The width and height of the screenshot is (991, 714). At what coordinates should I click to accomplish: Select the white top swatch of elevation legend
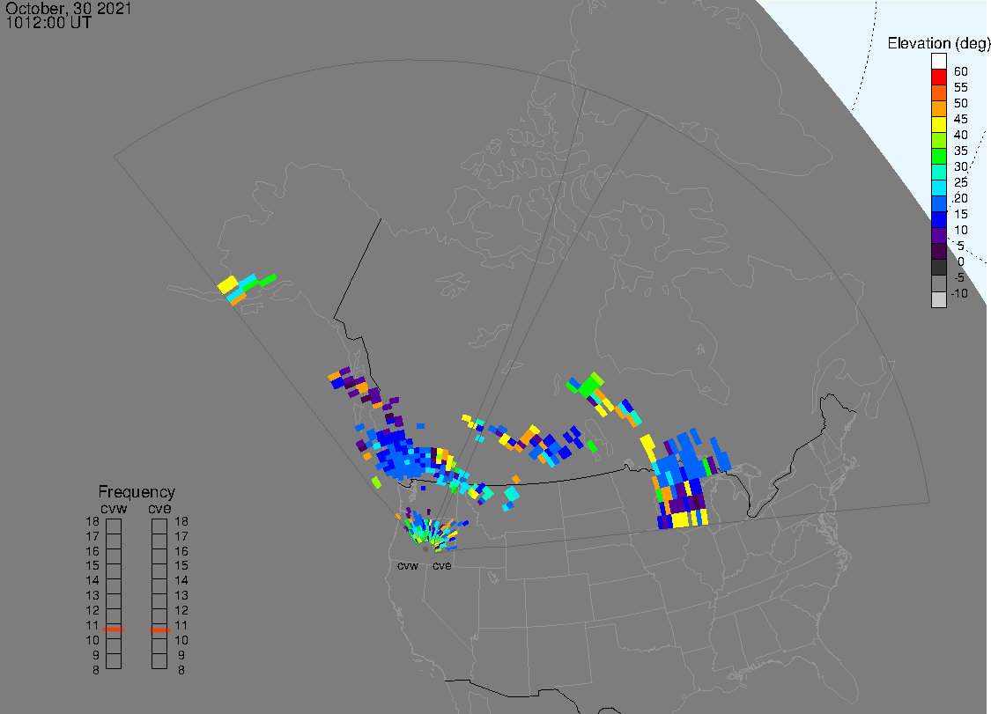click(x=938, y=62)
